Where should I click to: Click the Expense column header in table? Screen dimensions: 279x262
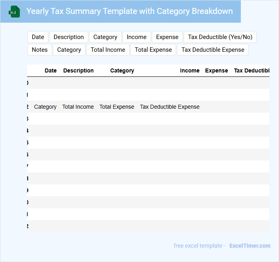point(217,70)
